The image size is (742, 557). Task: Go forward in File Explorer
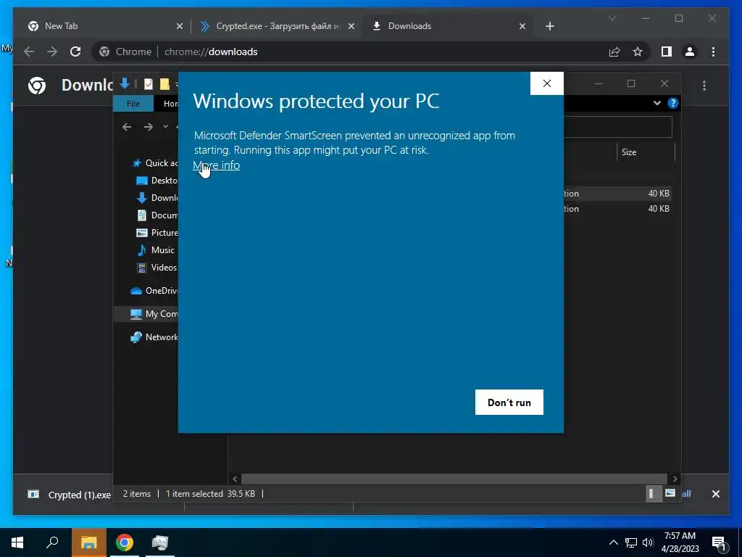click(148, 127)
